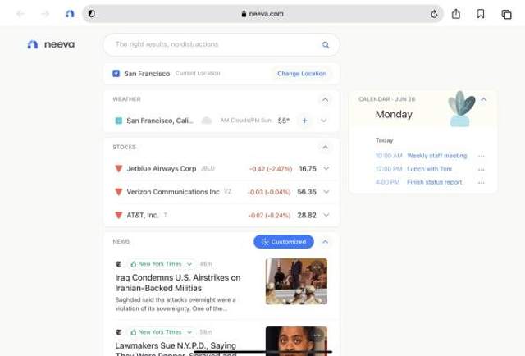Expand the San Francisco weather details

click(324, 121)
